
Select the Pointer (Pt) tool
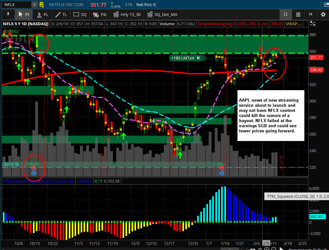[24, 14]
